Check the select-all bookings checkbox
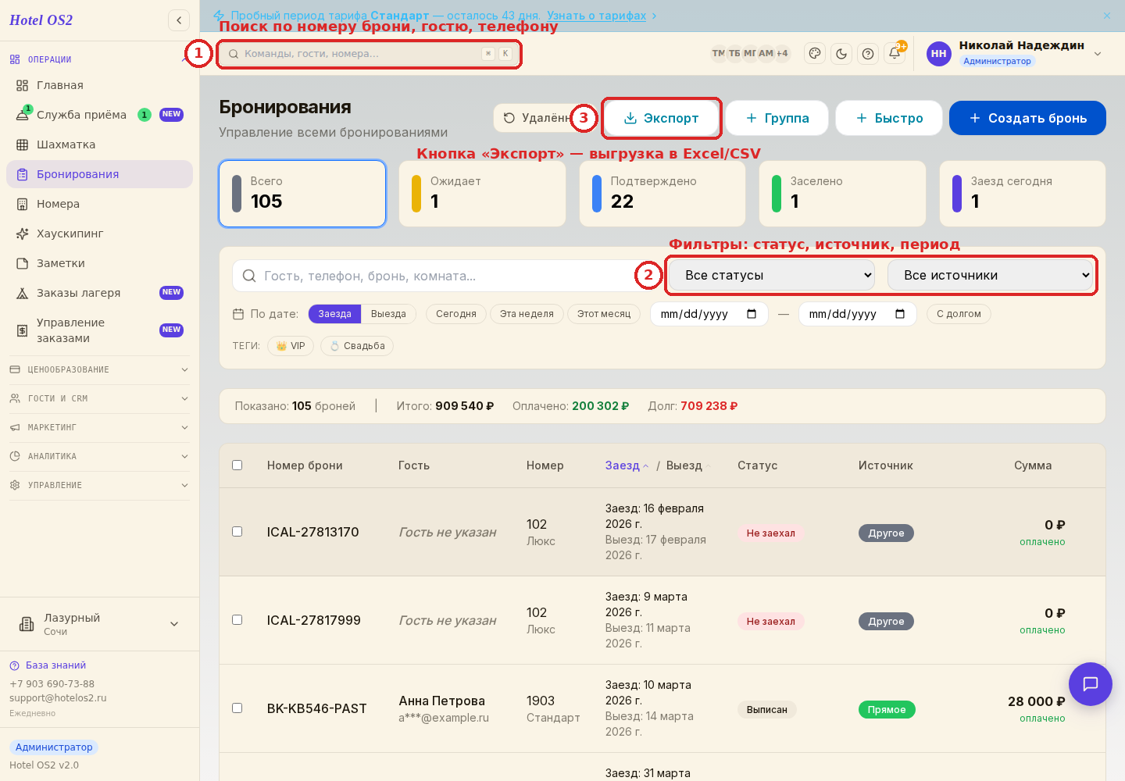 [x=237, y=465]
